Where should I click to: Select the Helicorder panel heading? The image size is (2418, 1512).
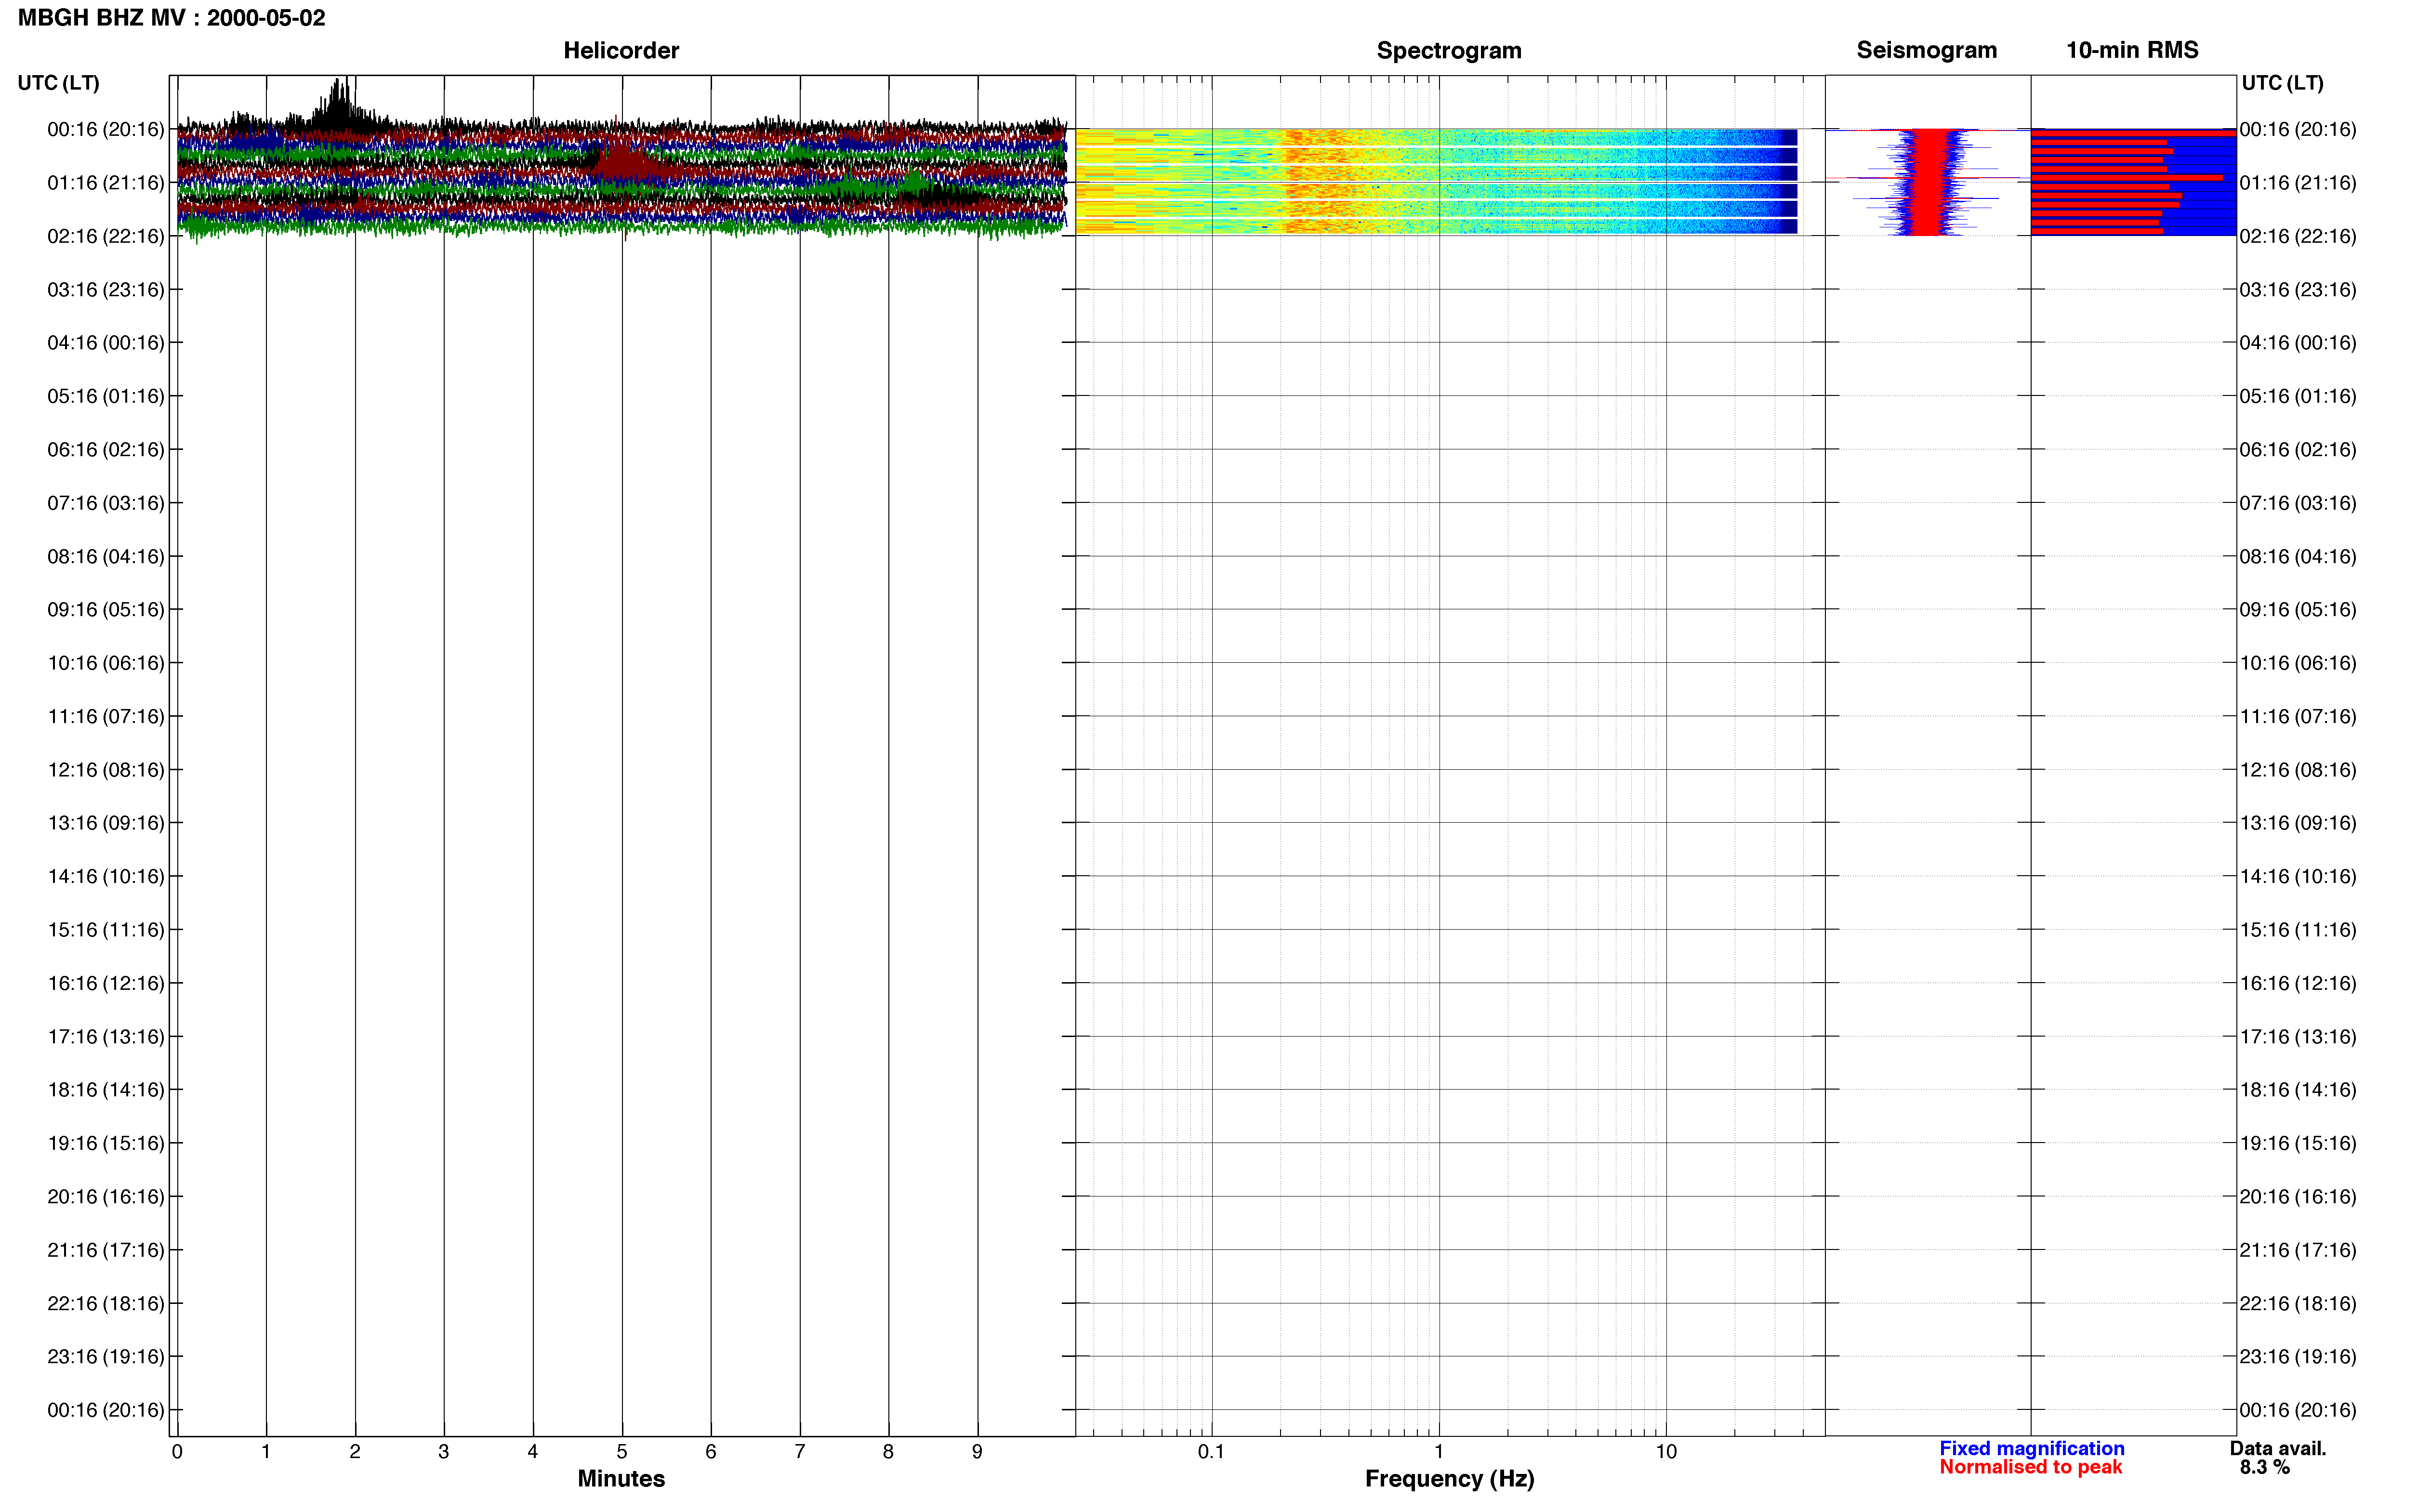(x=621, y=50)
